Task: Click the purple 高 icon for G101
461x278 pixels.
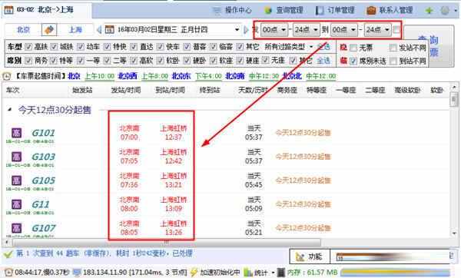Action: pyautogui.click(x=16, y=133)
